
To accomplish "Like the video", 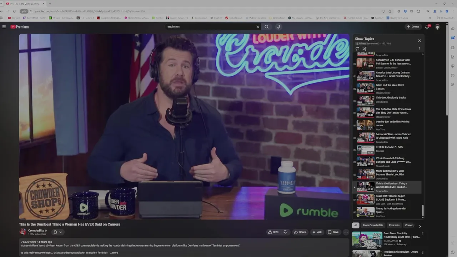I will pos(273,232).
